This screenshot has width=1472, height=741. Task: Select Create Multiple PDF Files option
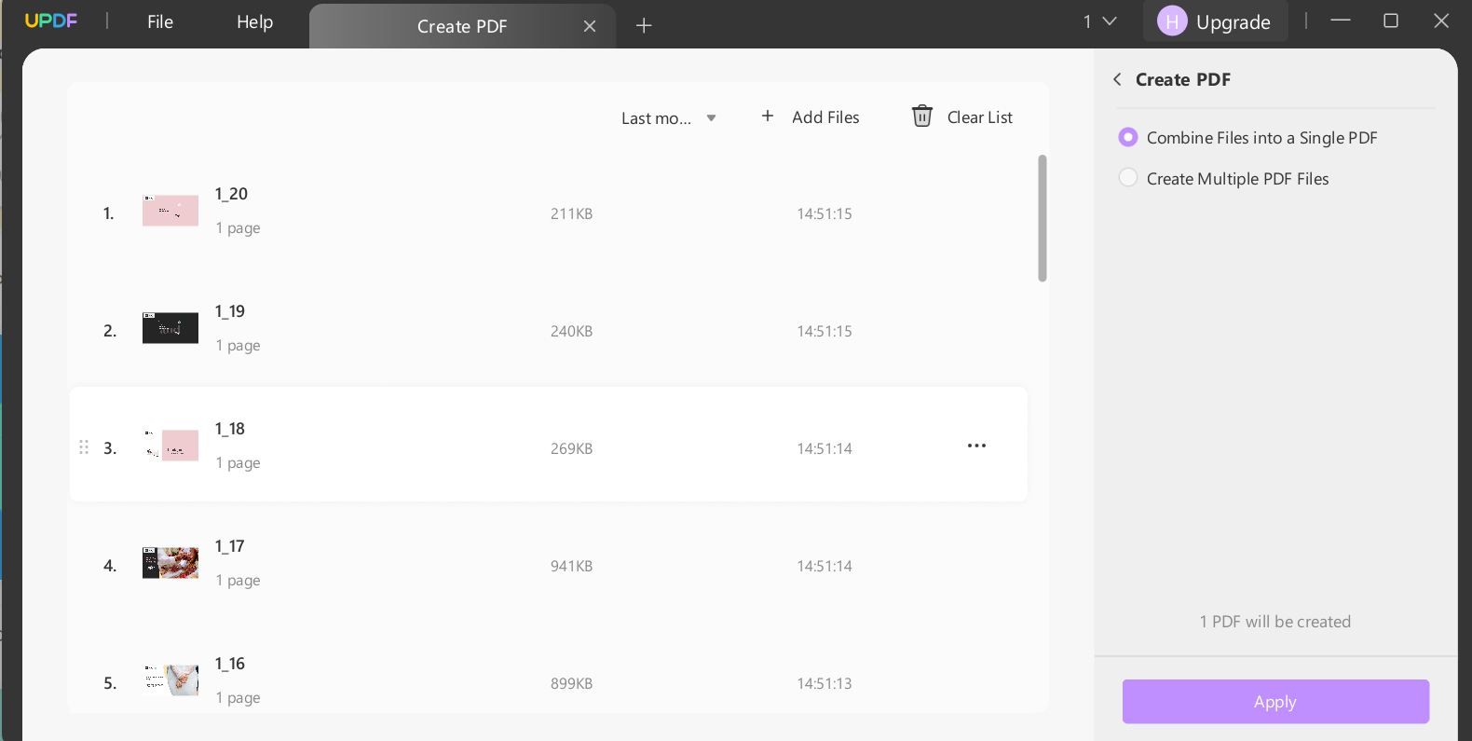click(x=1223, y=178)
